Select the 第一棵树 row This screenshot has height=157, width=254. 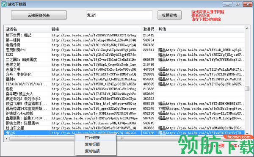point(124,40)
